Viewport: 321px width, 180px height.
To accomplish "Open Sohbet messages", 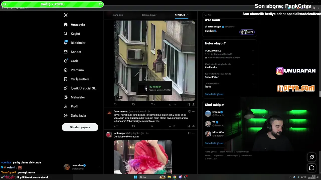I will 72,52.
